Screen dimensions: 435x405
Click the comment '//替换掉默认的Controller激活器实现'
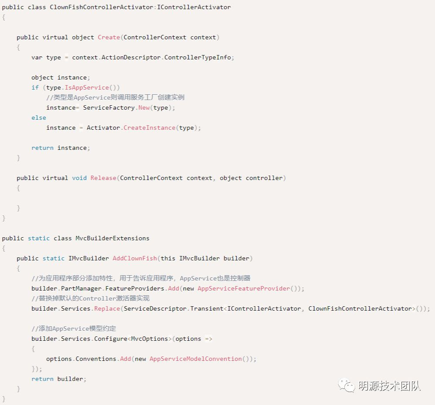[90, 298]
